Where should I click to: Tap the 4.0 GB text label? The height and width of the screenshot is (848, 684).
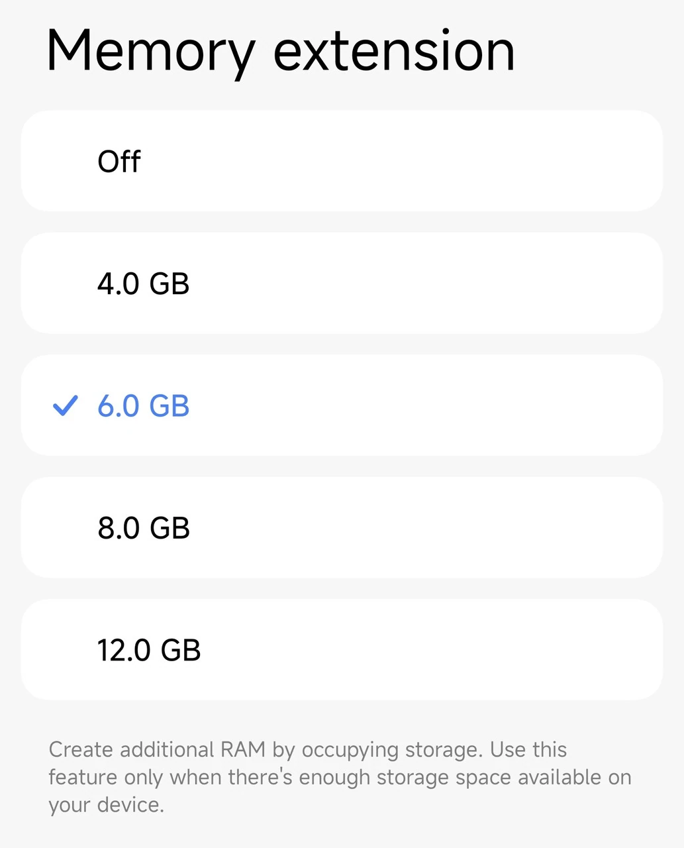click(144, 284)
